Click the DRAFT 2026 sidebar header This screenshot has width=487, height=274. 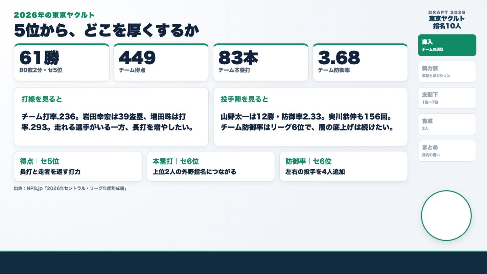(447, 13)
